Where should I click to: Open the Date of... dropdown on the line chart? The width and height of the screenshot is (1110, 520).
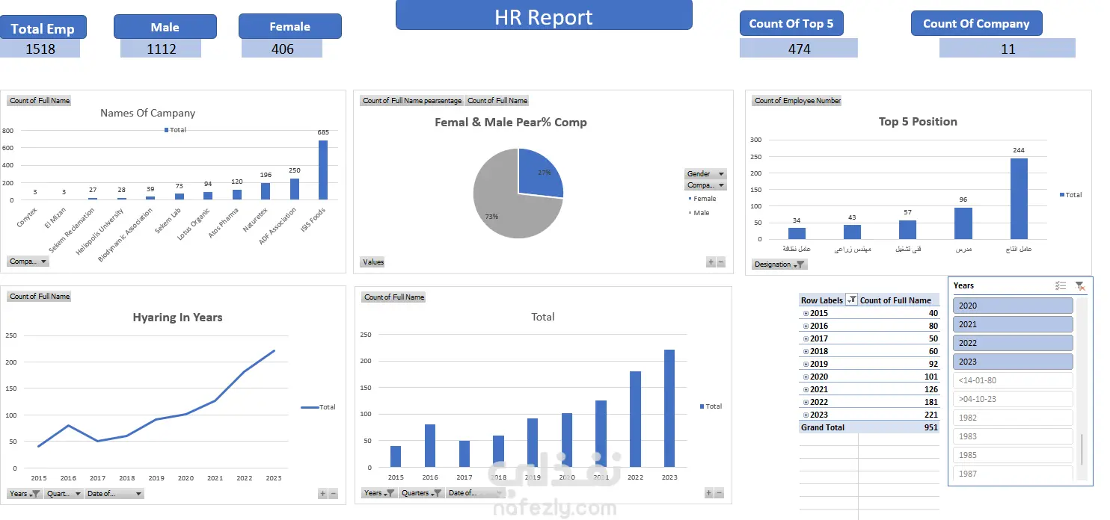(114, 494)
